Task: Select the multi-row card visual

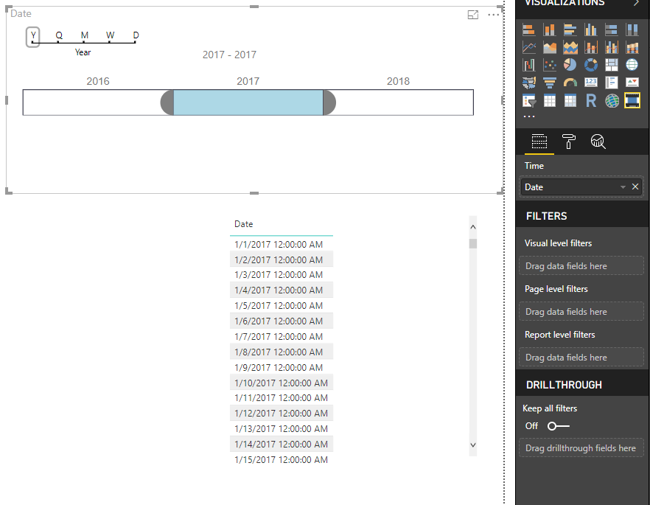Action: coord(612,83)
